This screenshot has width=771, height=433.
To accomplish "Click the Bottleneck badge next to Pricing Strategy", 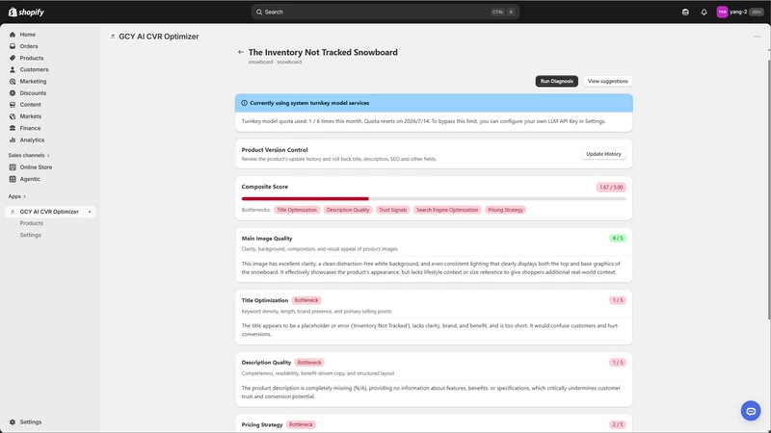I will [301, 424].
